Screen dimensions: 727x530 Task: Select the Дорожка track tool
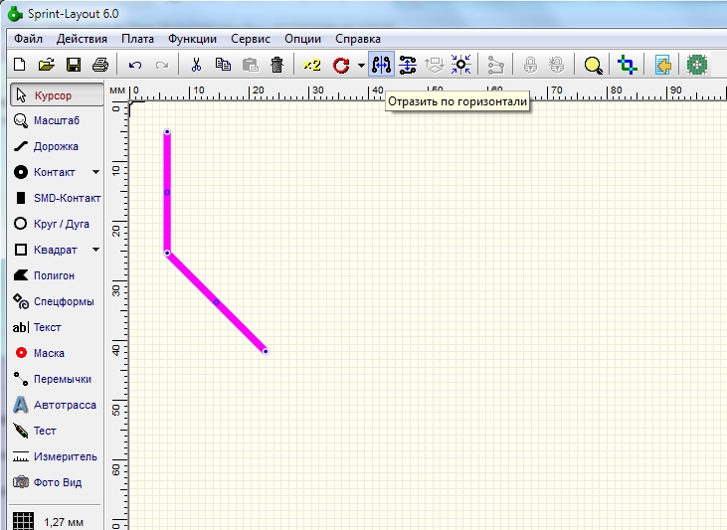55,146
